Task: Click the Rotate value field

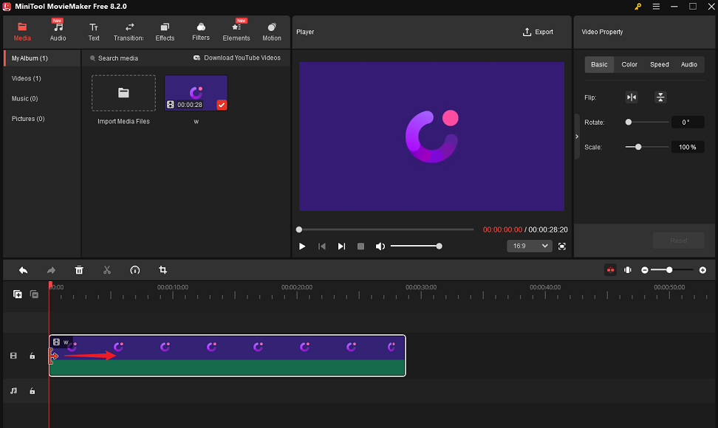Action: (687, 122)
